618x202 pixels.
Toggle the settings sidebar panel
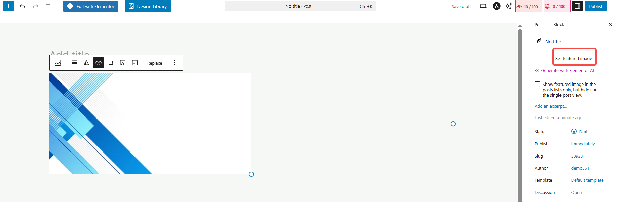point(577,6)
